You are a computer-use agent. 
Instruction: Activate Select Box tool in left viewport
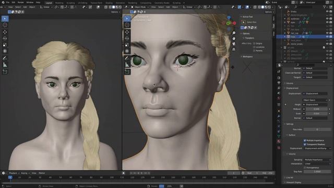pos(5,19)
